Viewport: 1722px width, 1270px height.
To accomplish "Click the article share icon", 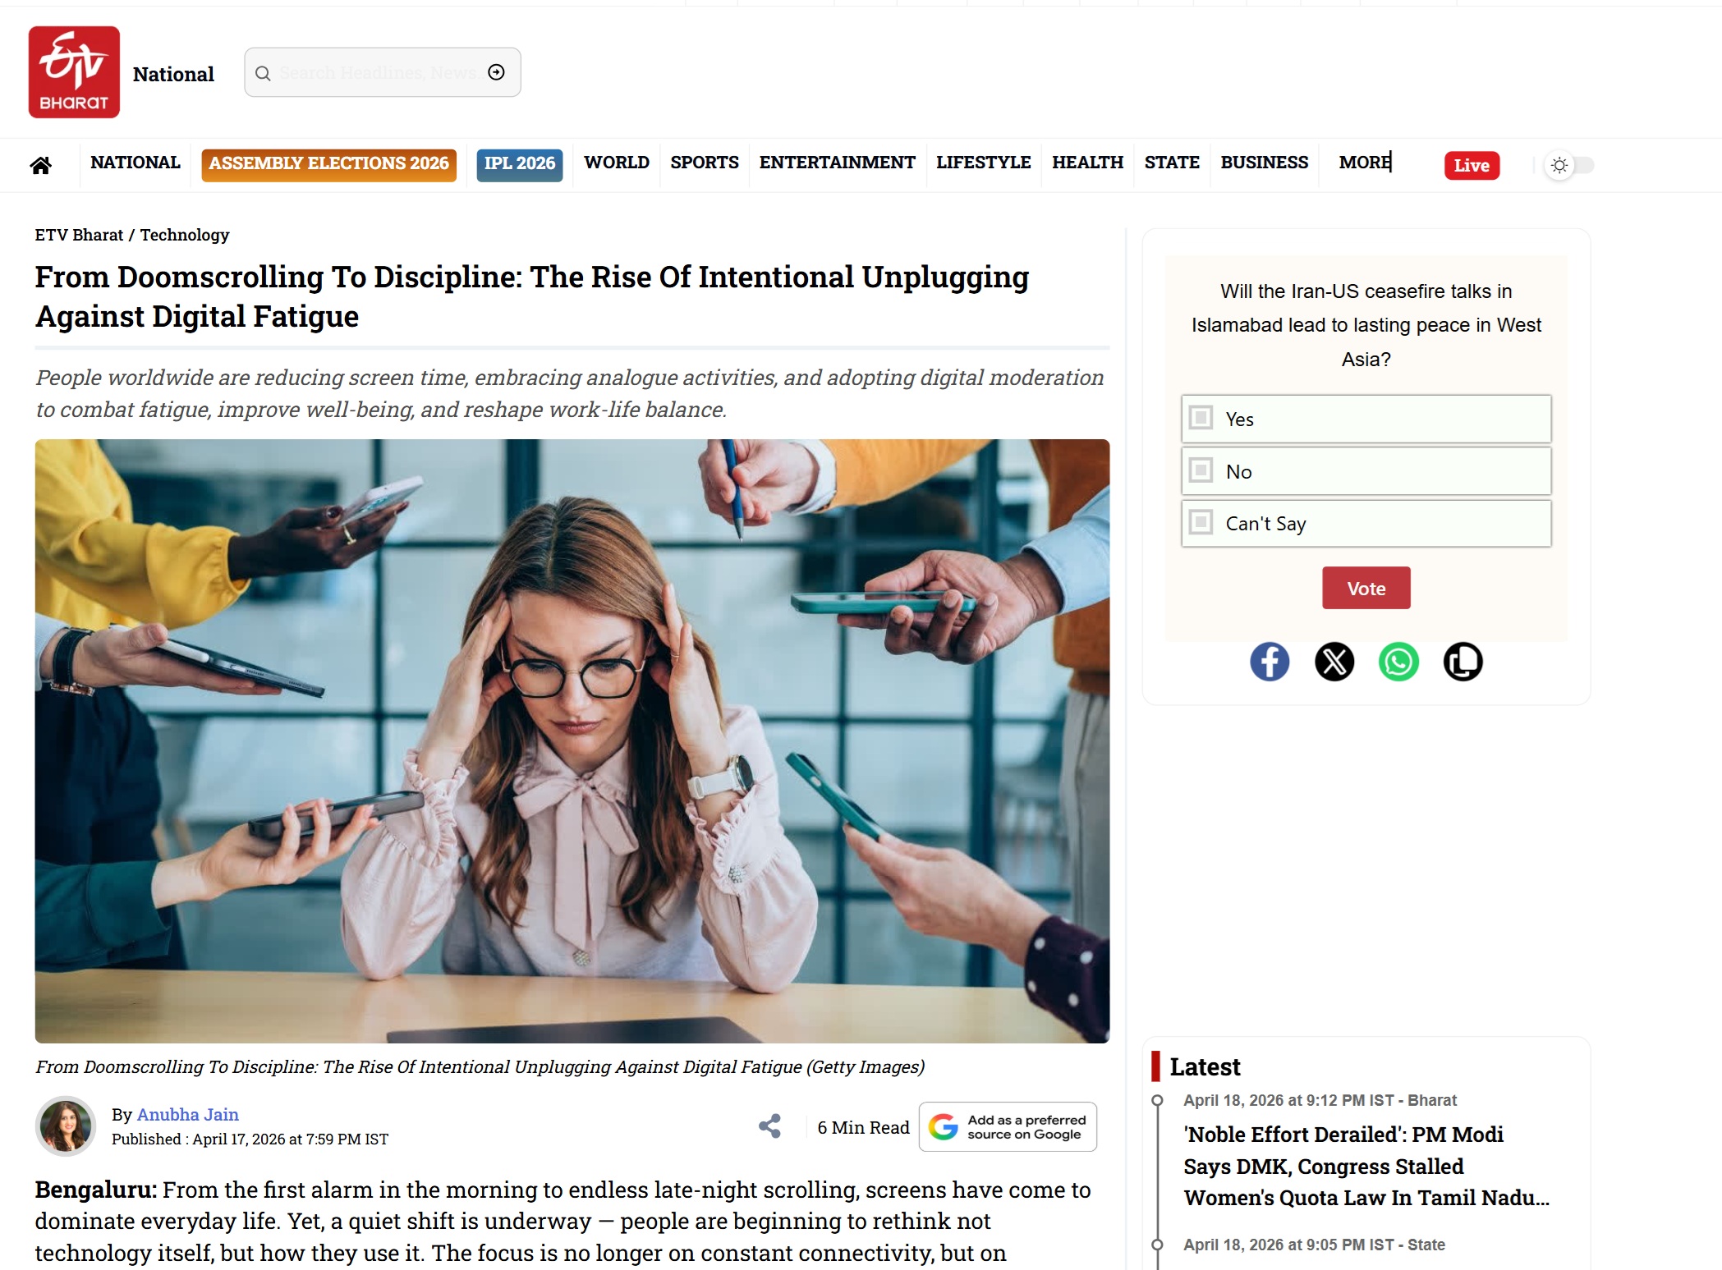I will coord(769,1126).
